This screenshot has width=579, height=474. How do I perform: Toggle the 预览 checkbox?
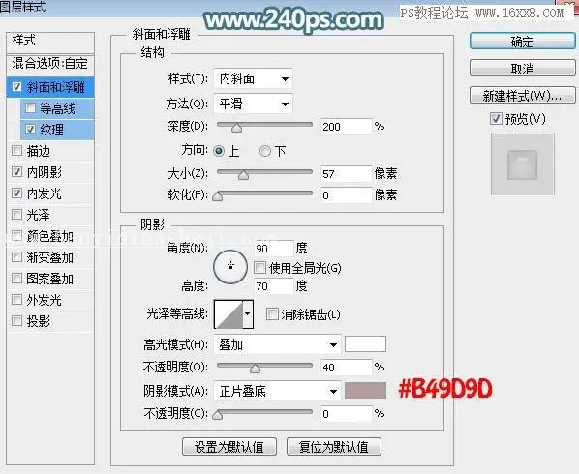496,119
